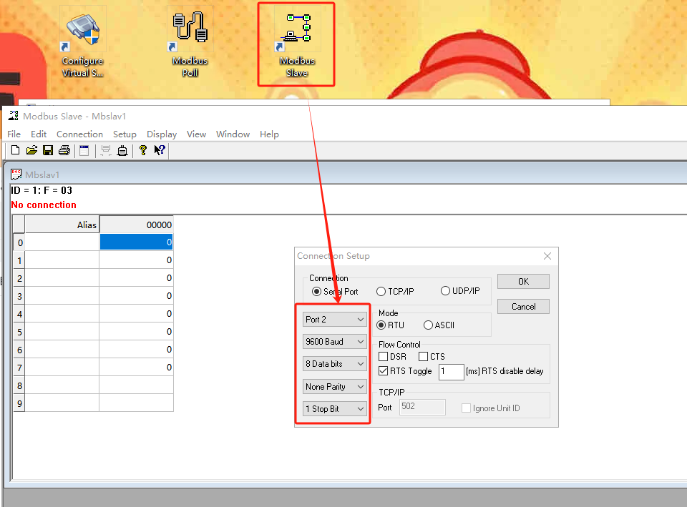Open the Edit menu
The width and height of the screenshot is (687, 507).
pyautogui.click(x=39, y=134)
